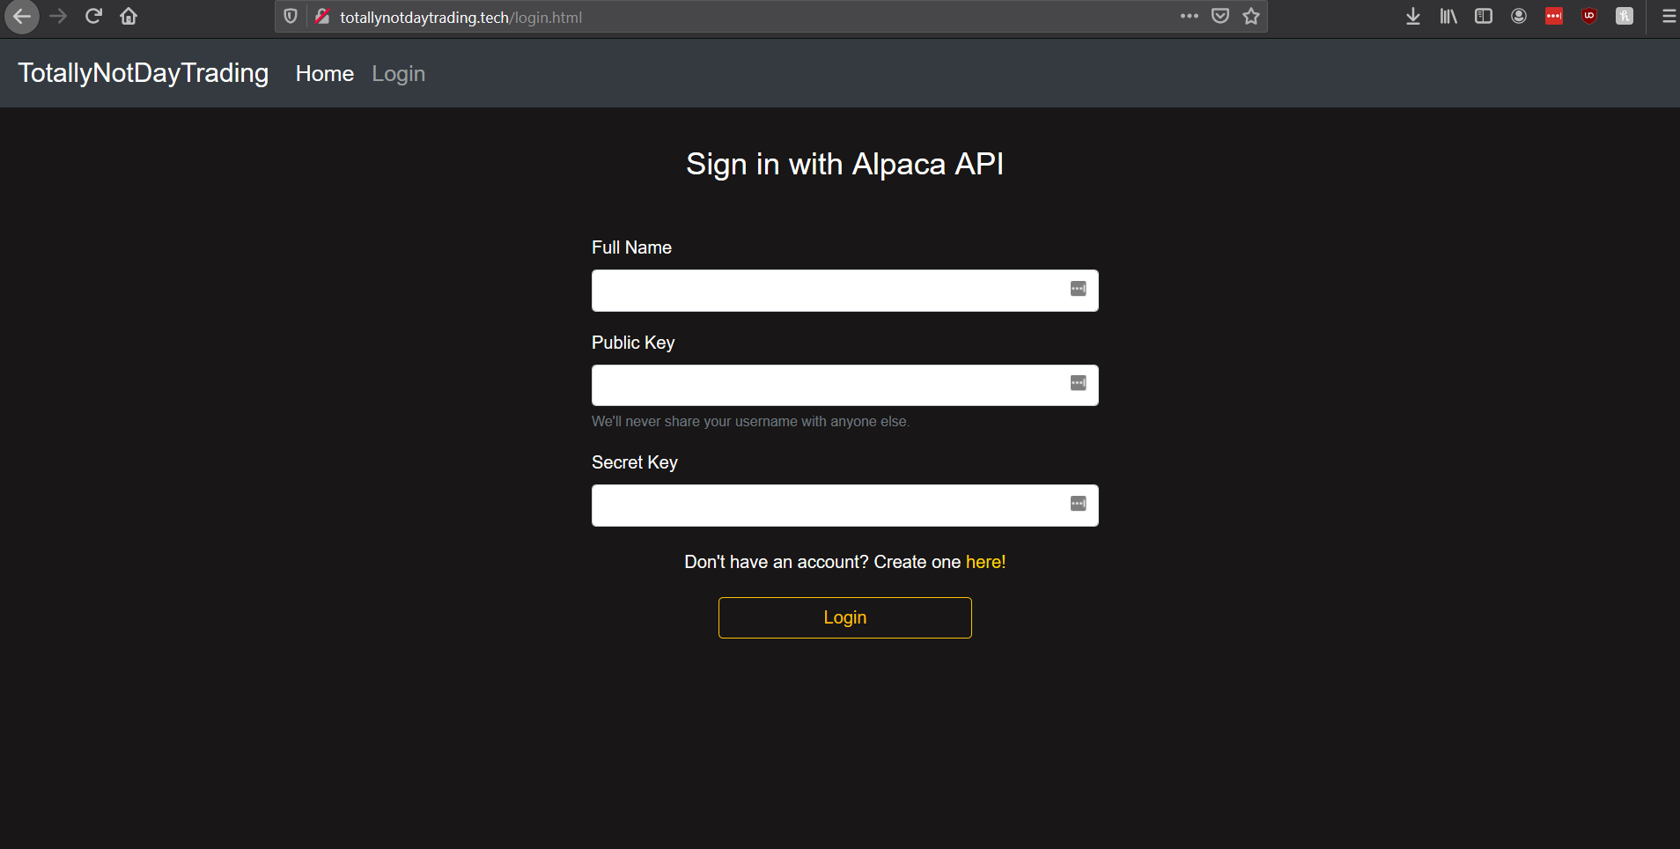Click password manager icon in Secret Key field
This screenshot has height=849, width=1680.
(1078, 504)
